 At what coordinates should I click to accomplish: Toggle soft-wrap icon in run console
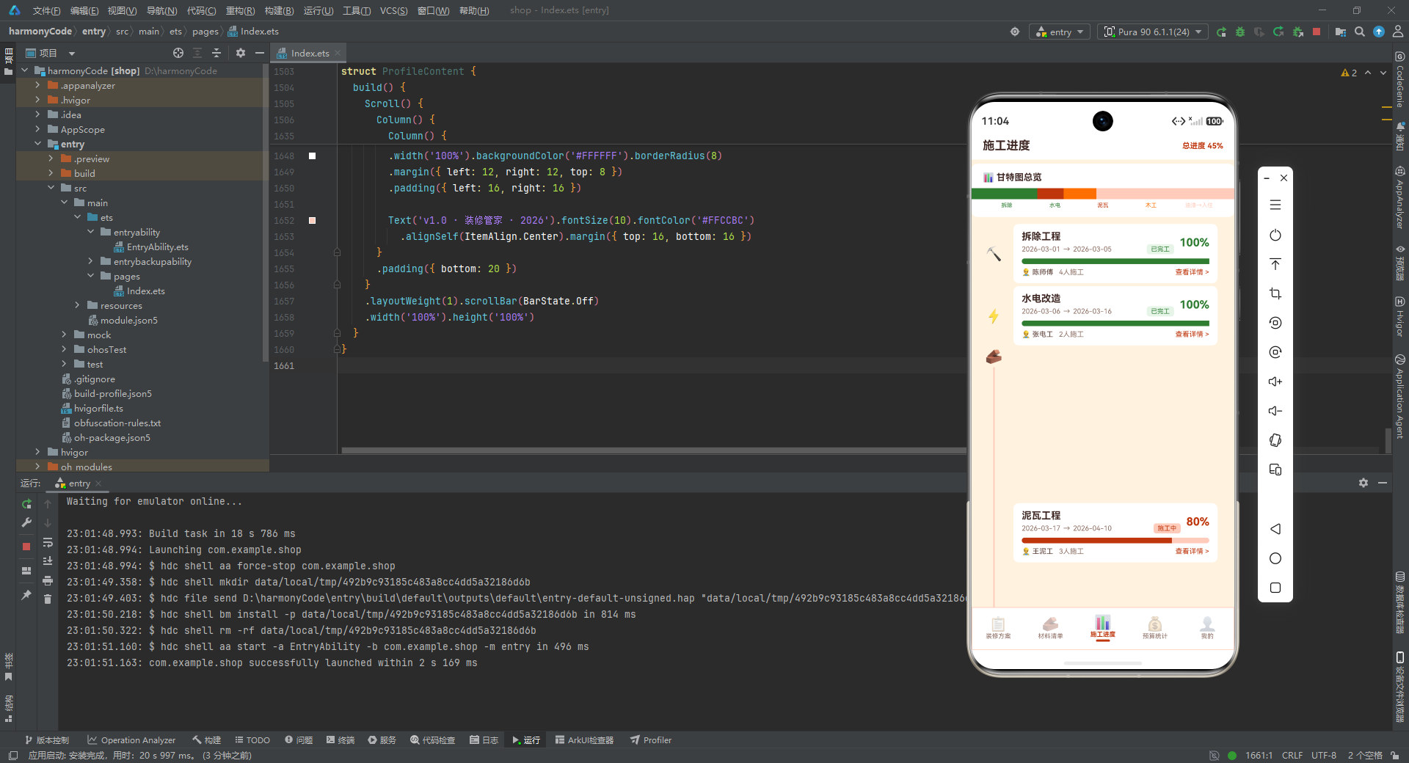click(48, 543)
